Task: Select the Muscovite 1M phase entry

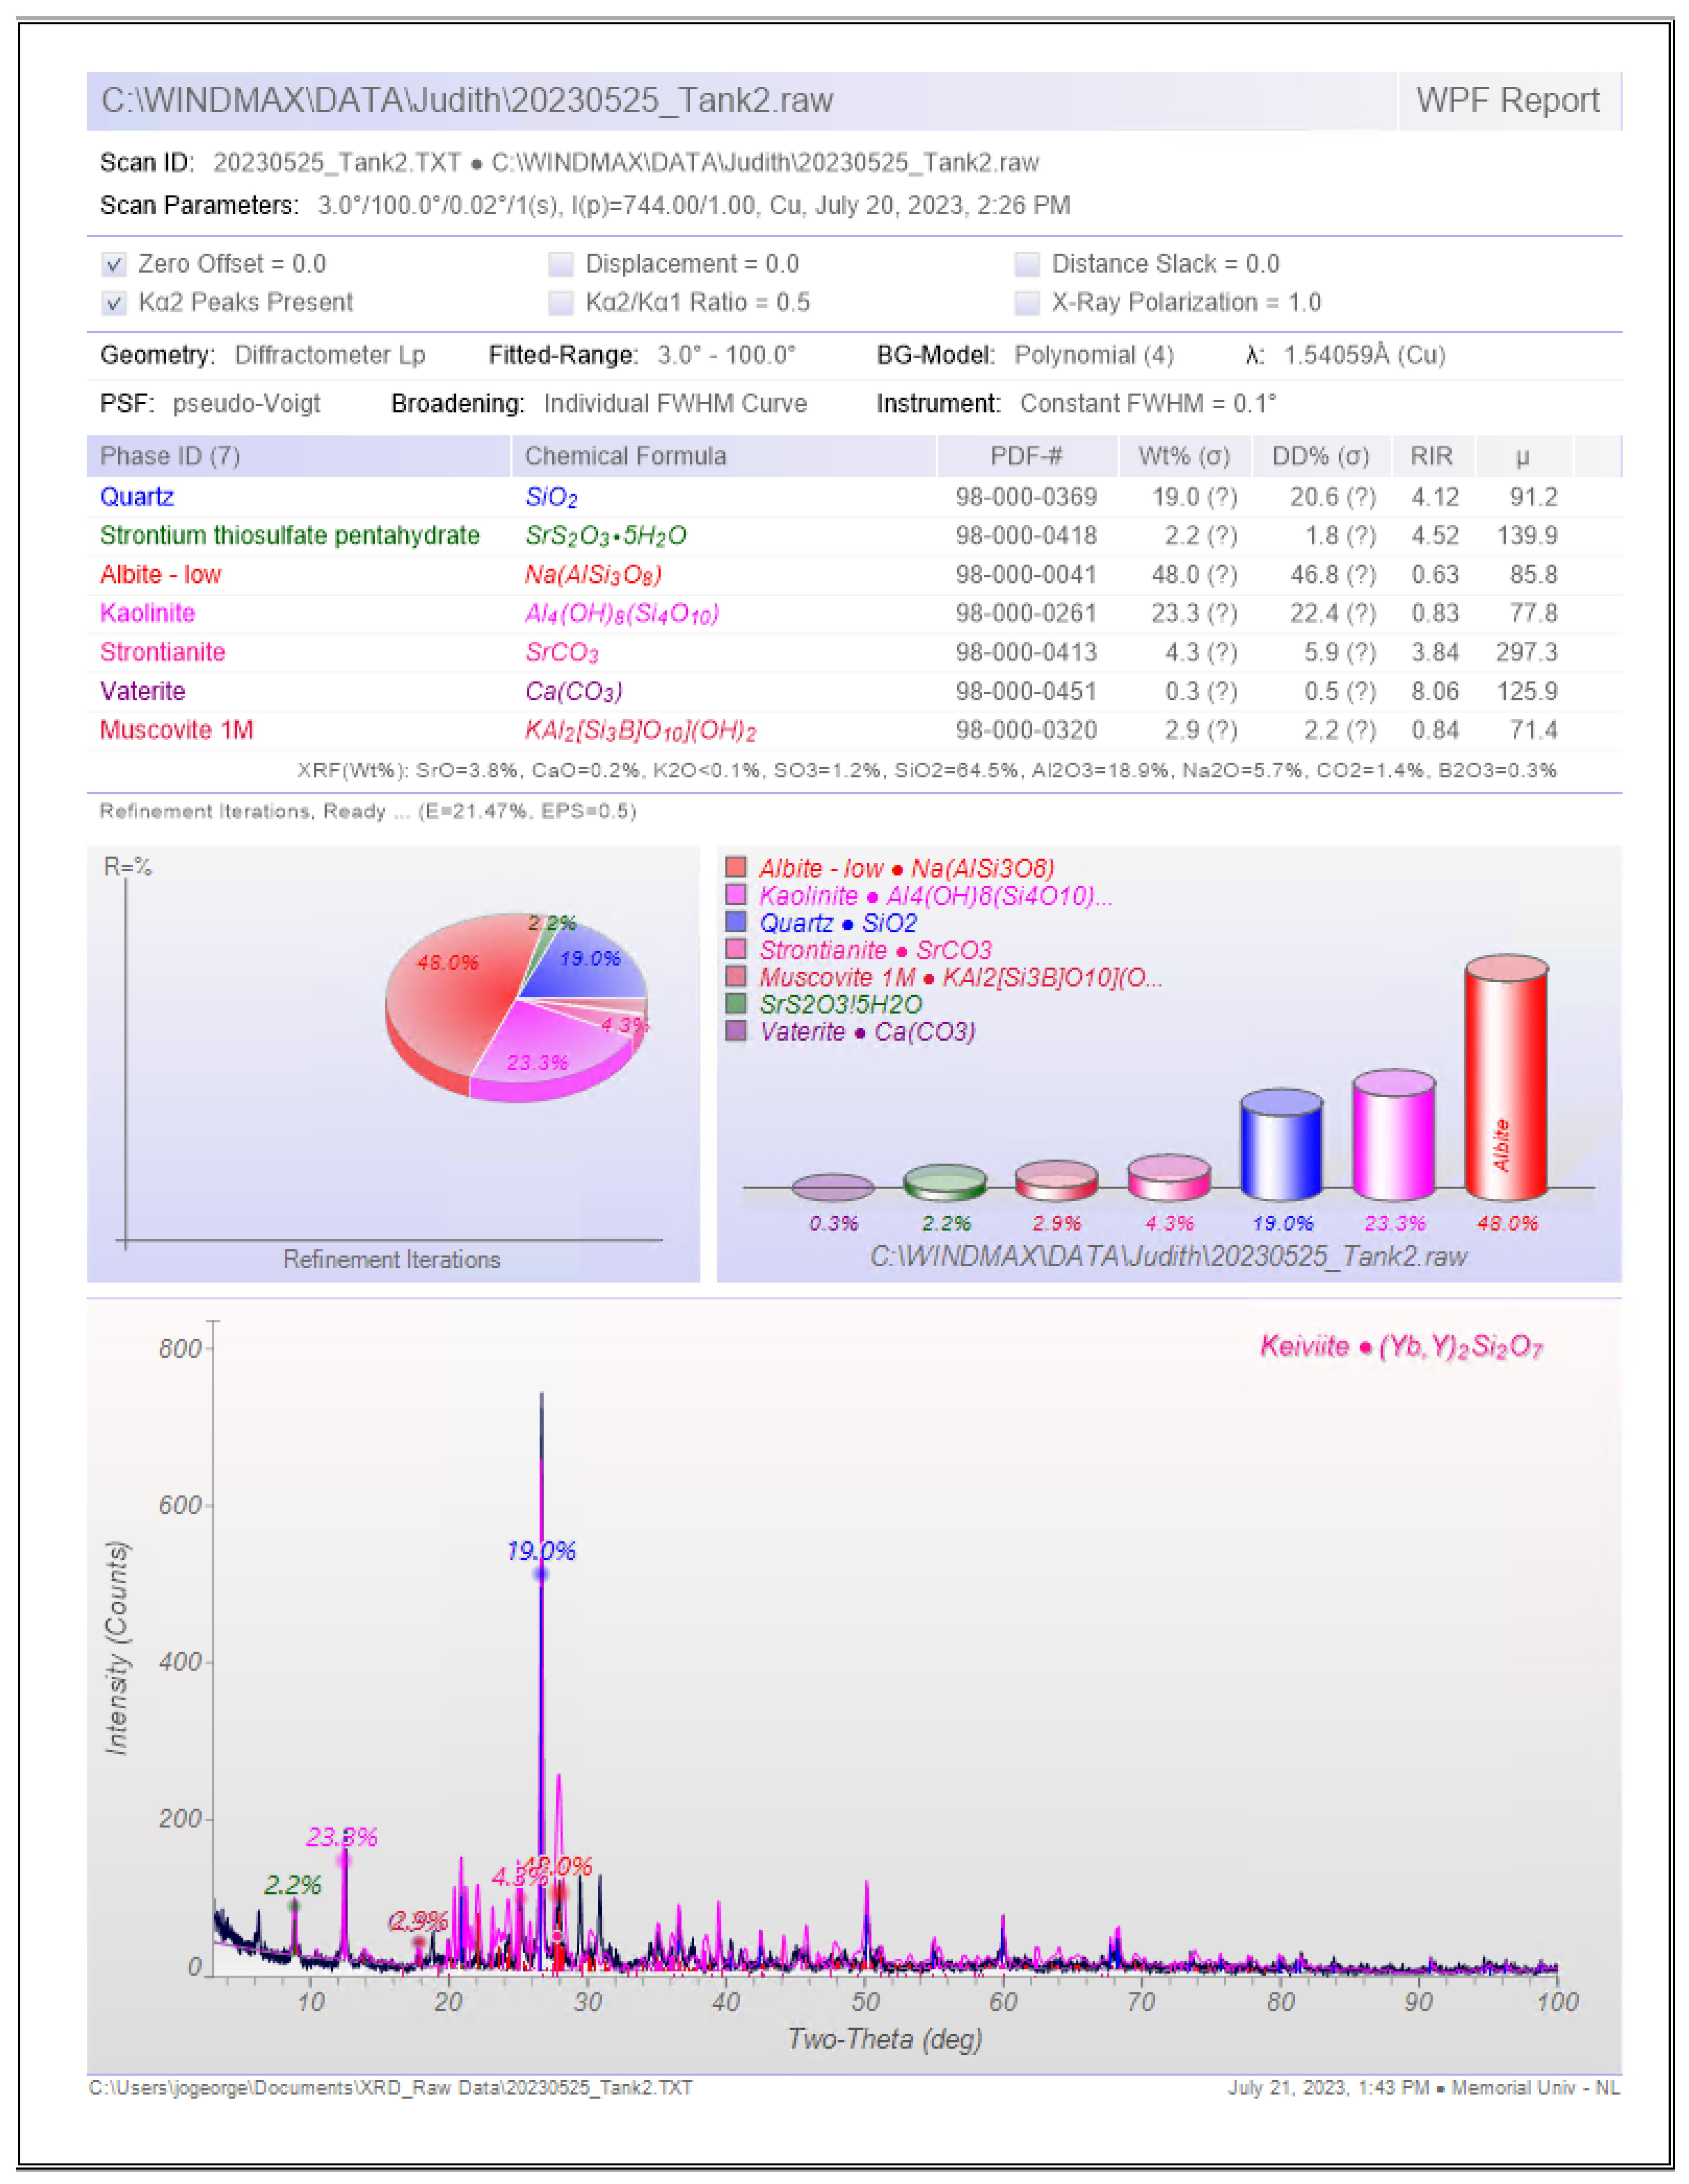Action: pyautogui.click(x=176, y=730)
